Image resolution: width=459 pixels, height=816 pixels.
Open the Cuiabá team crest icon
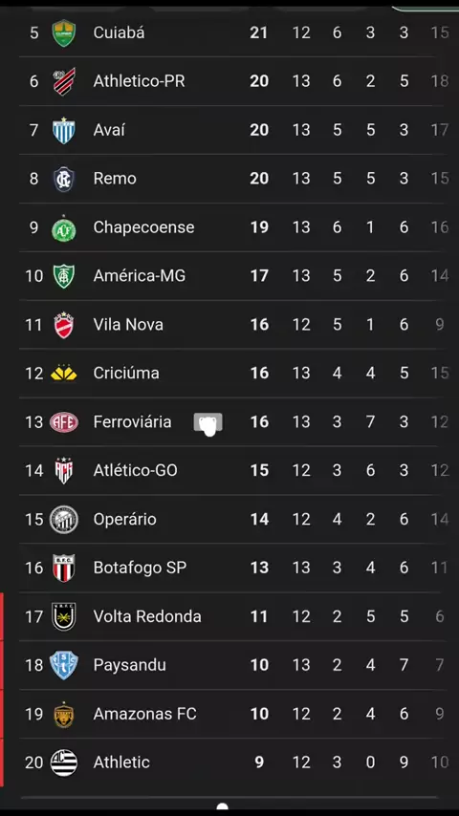pyautogui.click(x=63, y=32)
